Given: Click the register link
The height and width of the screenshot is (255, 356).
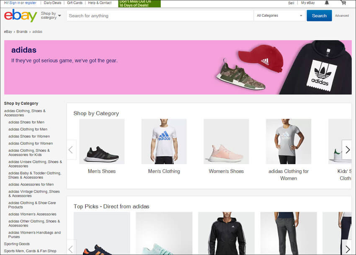Looking at the screenshot, I should 31,3.
